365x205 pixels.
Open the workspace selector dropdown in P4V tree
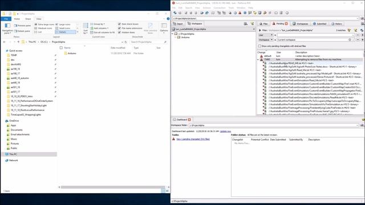[254, 29]
